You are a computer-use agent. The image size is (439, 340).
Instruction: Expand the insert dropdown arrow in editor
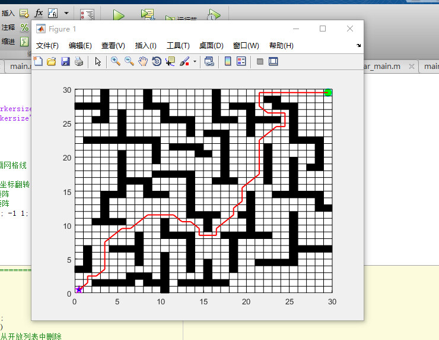point(66,13)
